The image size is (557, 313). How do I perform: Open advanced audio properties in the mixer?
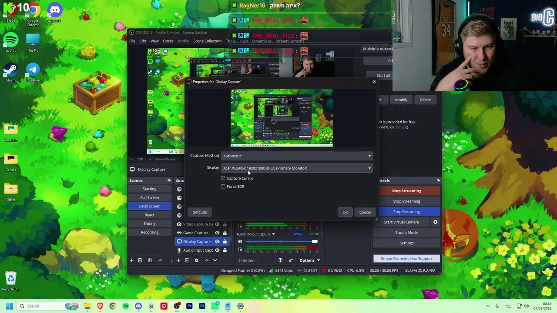[x=291, y=260]
